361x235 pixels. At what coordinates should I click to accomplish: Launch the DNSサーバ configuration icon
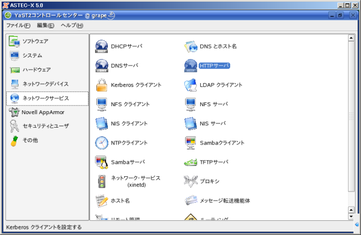[x=102, y=66]
